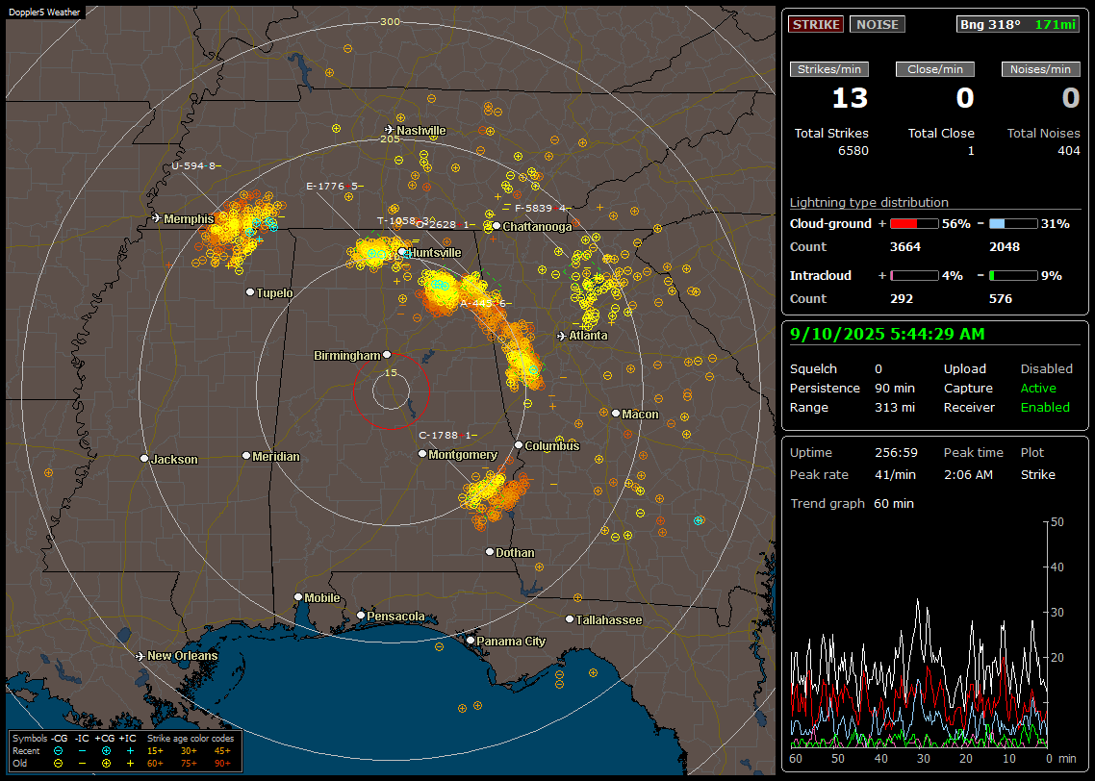This screenshot has width=1095, height=781.
Task: Click storm cell label T-1058-3
Action: (406, 220)
